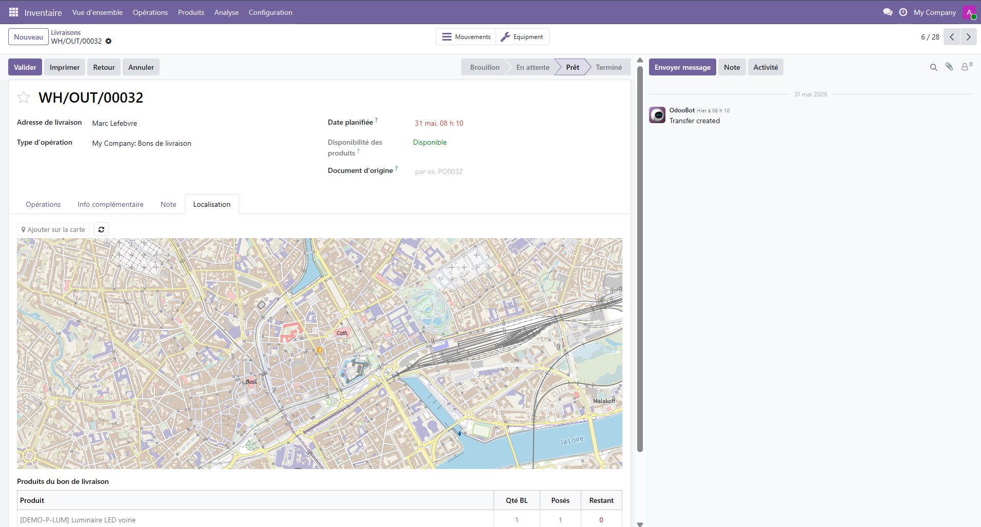Click the Disponible availability value

[x=430, y=143]
